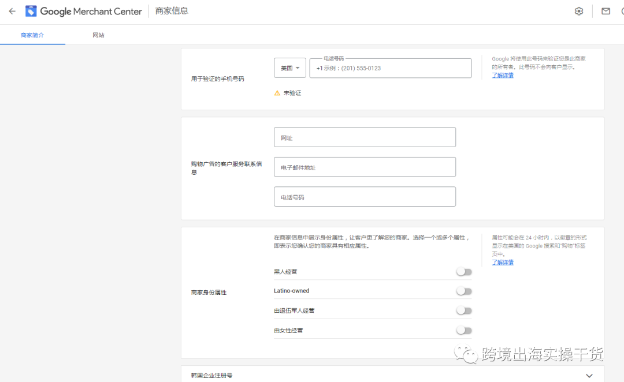Click the Merchant Center blue shopping bag icon
This screenshot has height=382, width=624.
tap(30, 10)
